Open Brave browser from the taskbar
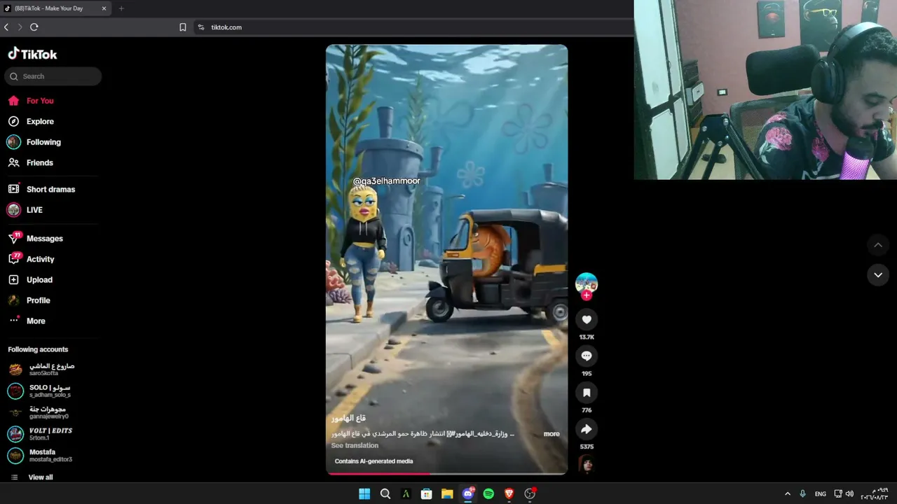Image resolution: width=897 pixels, height=504 pixels. pyautogui.click(x=509, y=493)
